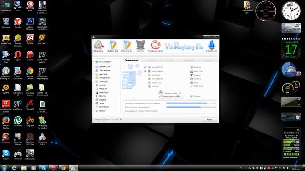The image size is (305, 171).
Task: Click the weather gadget showing 29°
Action: pyautogui.click(x=291, y=28)
